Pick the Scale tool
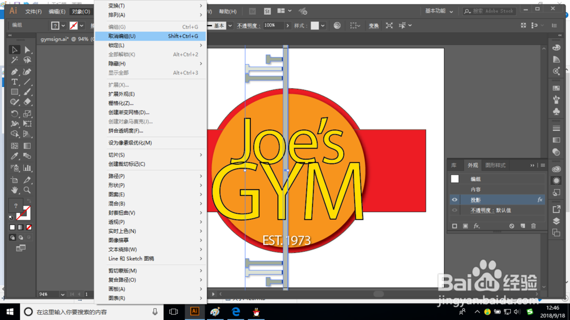 (27, 114)
